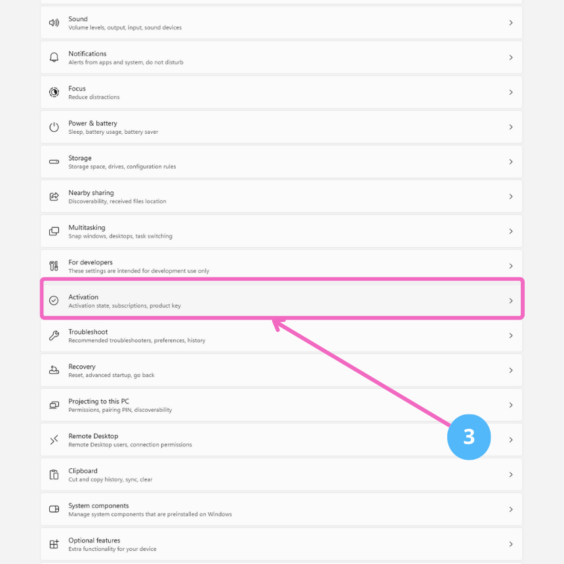Click the Storage drive icon
The image size is (564, 564).
pyautogui.click(x=54, y=162)
